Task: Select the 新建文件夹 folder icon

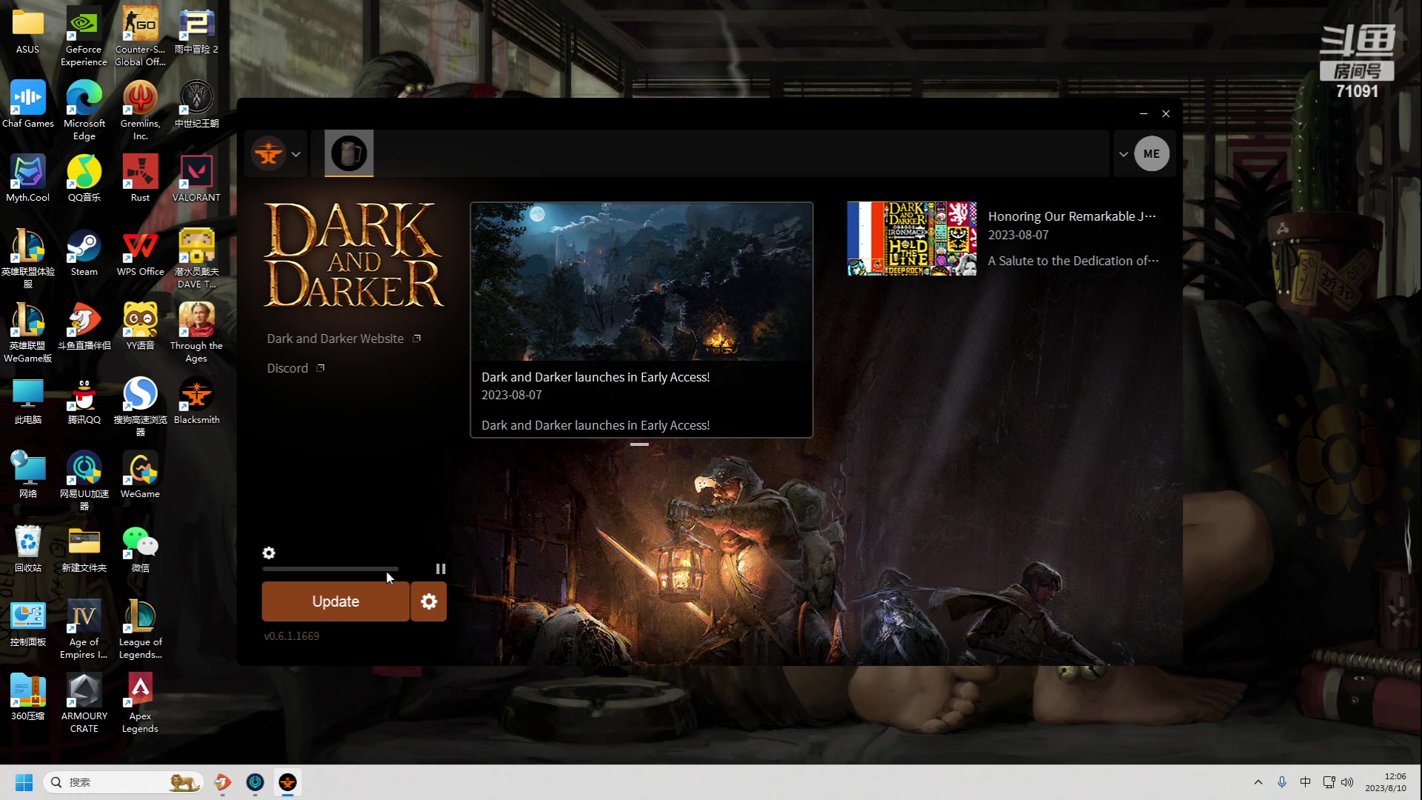Action: tap(84, 549)
